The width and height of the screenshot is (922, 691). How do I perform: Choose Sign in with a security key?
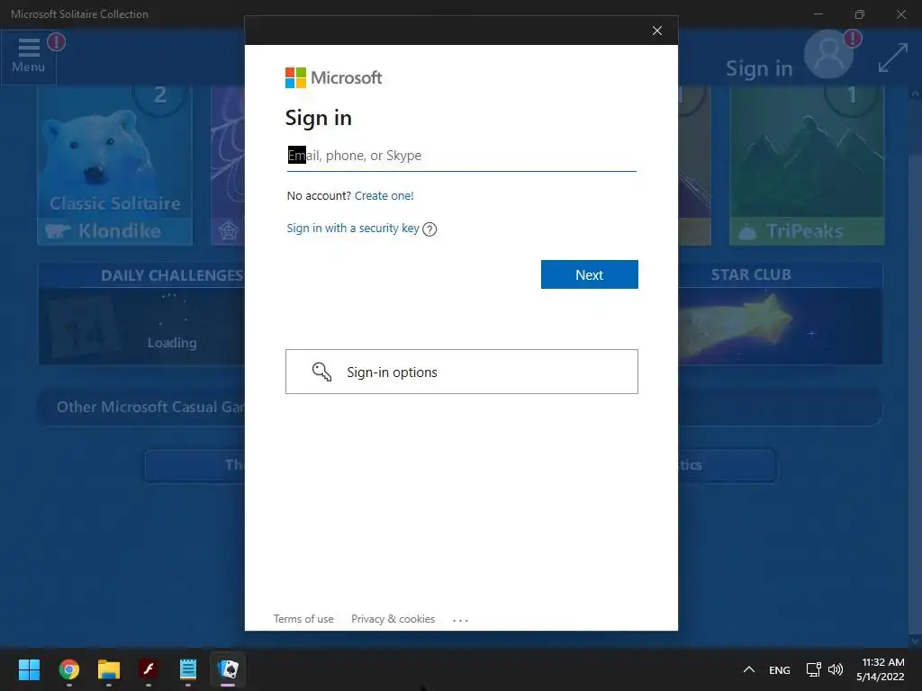pos(353,228)
